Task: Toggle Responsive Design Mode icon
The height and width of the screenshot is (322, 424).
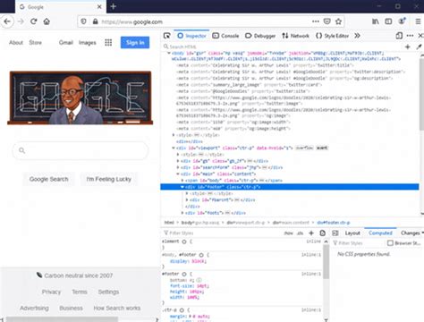Action: (x=399, y=36)
